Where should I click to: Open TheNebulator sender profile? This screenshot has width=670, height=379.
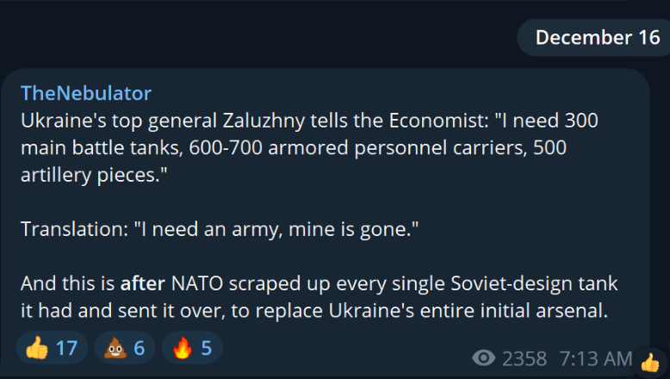(x=85, y=93)
